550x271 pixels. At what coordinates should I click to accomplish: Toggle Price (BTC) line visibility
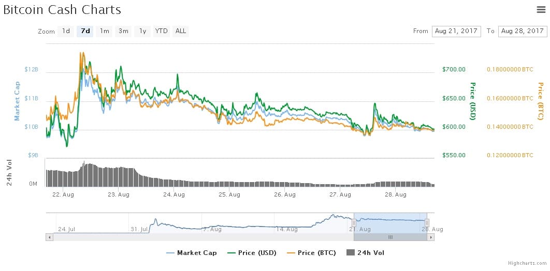point(311,253)
